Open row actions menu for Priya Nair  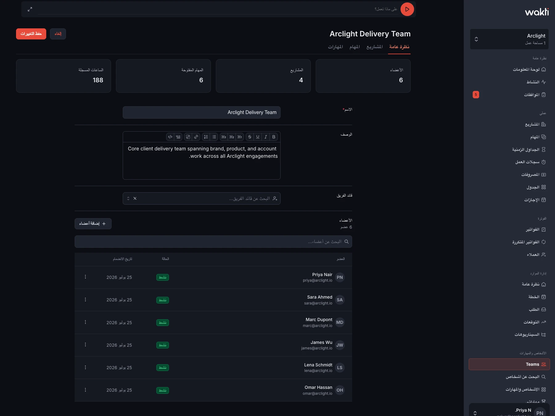(x=85, y=277)
